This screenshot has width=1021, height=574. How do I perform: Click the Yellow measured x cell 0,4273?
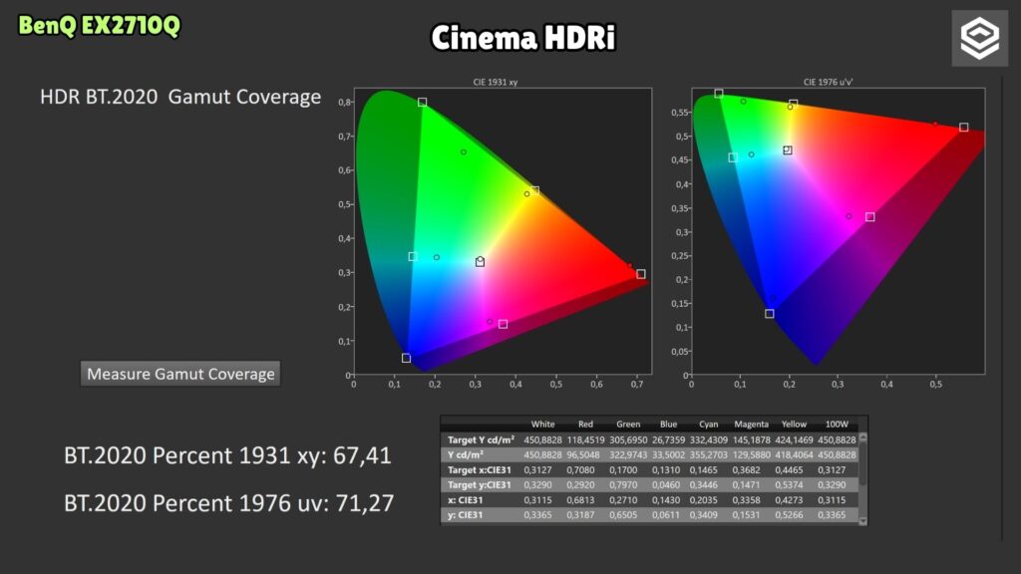790,500
